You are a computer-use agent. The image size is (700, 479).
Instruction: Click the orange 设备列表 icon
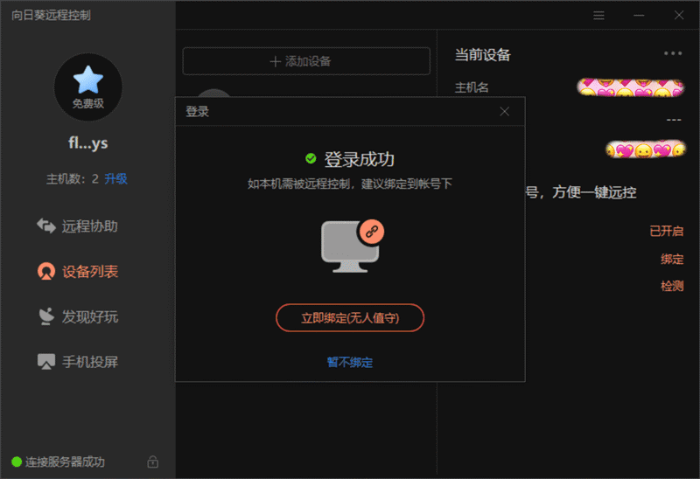tap(46, 271)
